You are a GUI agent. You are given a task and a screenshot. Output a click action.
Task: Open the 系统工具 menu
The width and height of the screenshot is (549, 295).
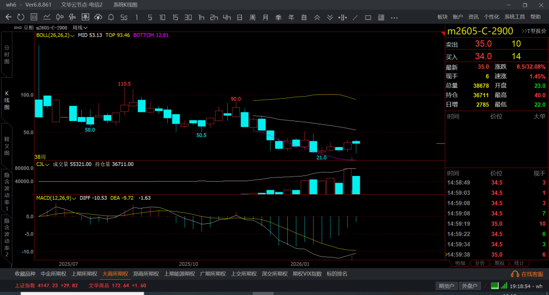[514, 17]
